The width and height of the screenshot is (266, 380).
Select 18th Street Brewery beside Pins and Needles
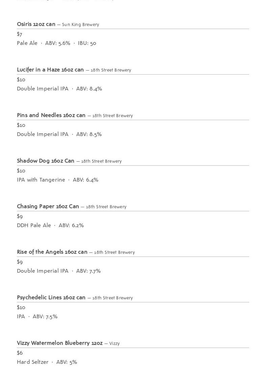click(x=112, y=116)
